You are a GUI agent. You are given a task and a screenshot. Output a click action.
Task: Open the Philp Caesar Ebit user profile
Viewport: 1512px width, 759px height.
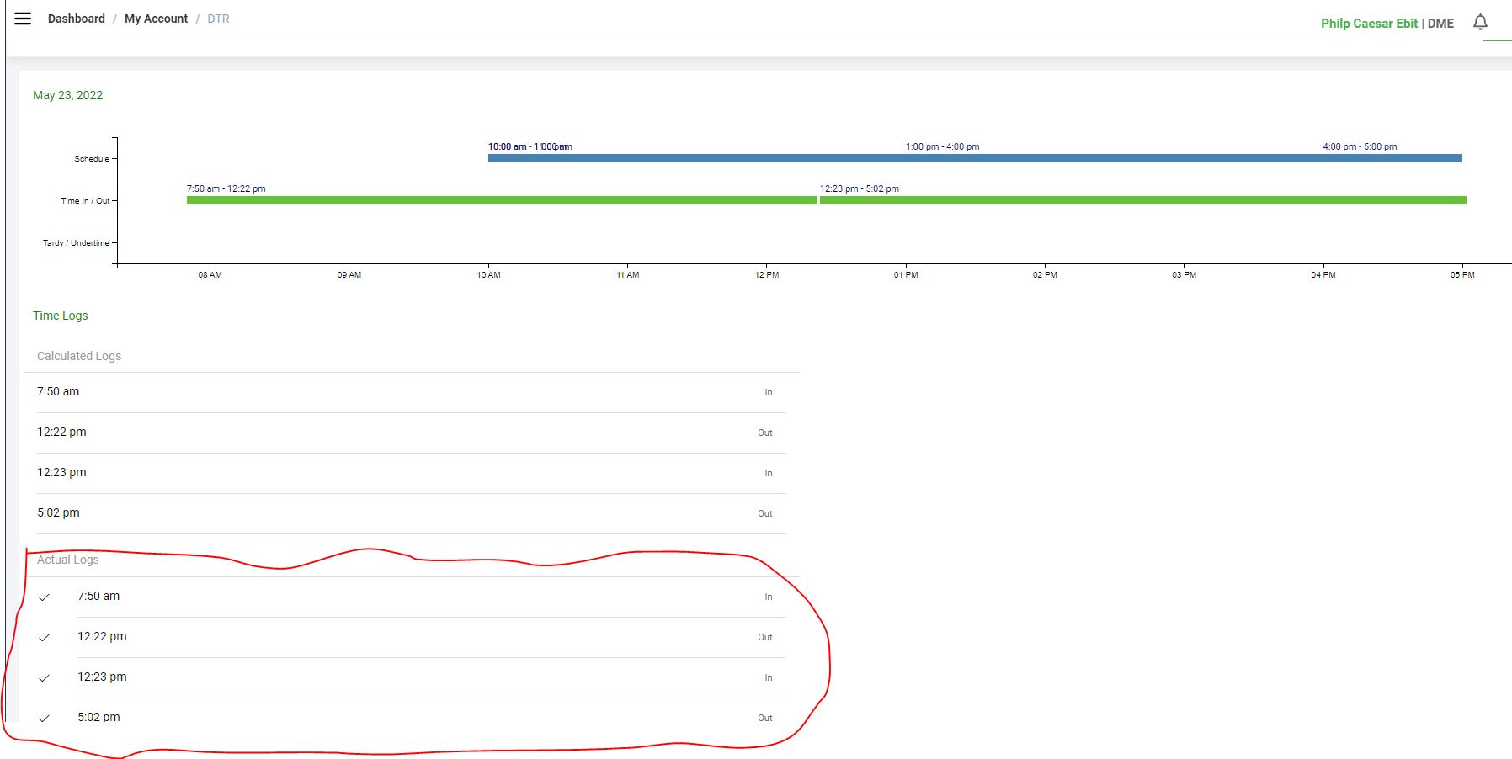tap(1369, 24)
